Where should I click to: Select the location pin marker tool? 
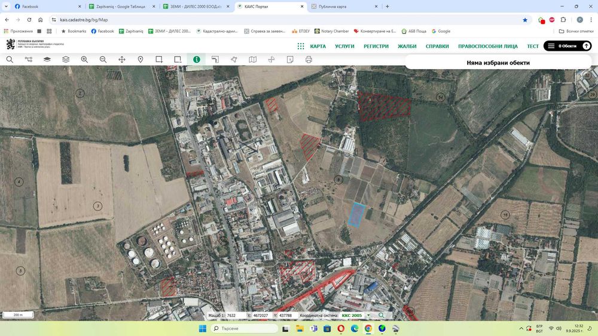(x=141, y=59)
